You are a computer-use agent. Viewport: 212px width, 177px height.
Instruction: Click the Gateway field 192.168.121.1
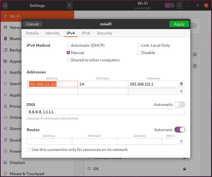(x=153, y=84)
